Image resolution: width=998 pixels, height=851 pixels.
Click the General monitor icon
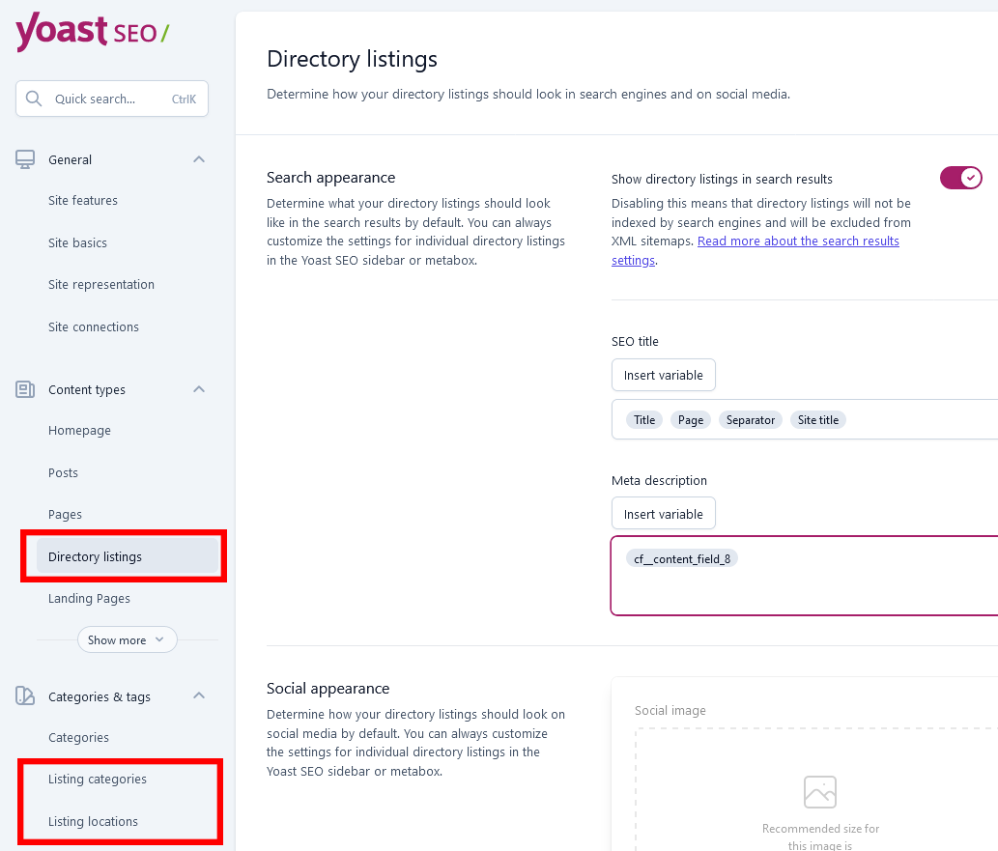[25, 159]
